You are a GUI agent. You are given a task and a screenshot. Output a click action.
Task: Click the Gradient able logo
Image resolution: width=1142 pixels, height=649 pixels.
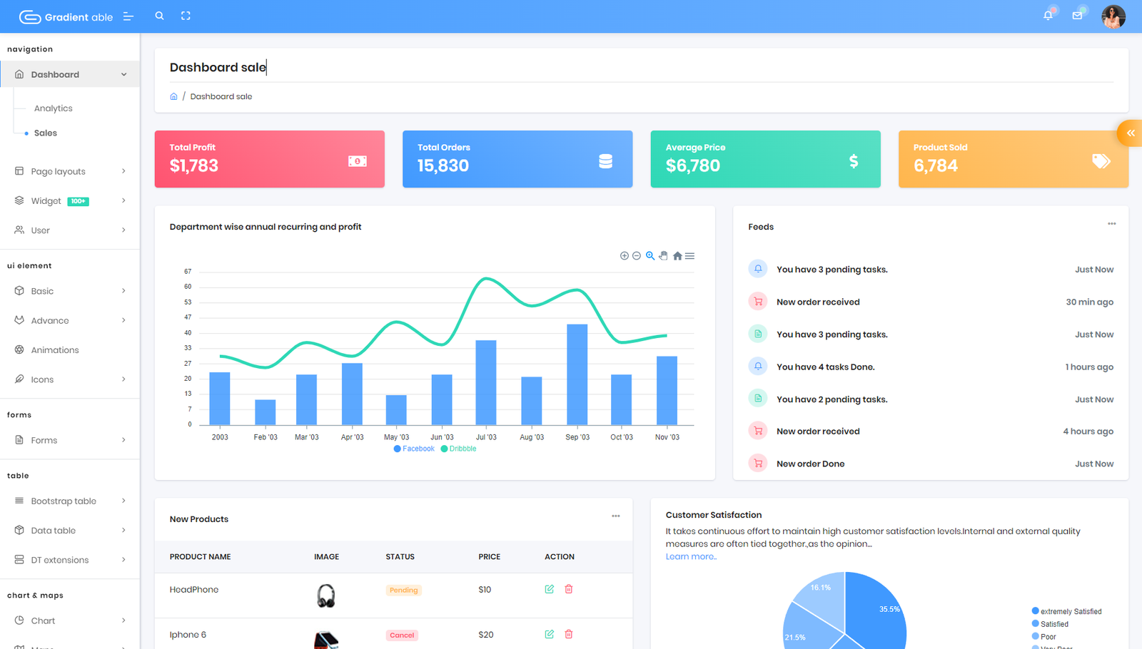coord(66,16)
